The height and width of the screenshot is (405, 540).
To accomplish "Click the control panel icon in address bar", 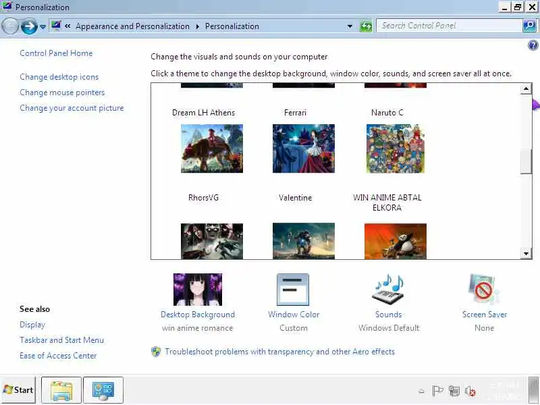I will 56,26.
